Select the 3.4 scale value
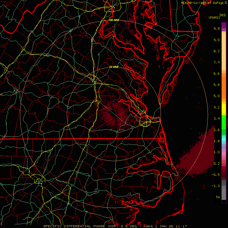 tap(217, 119)
